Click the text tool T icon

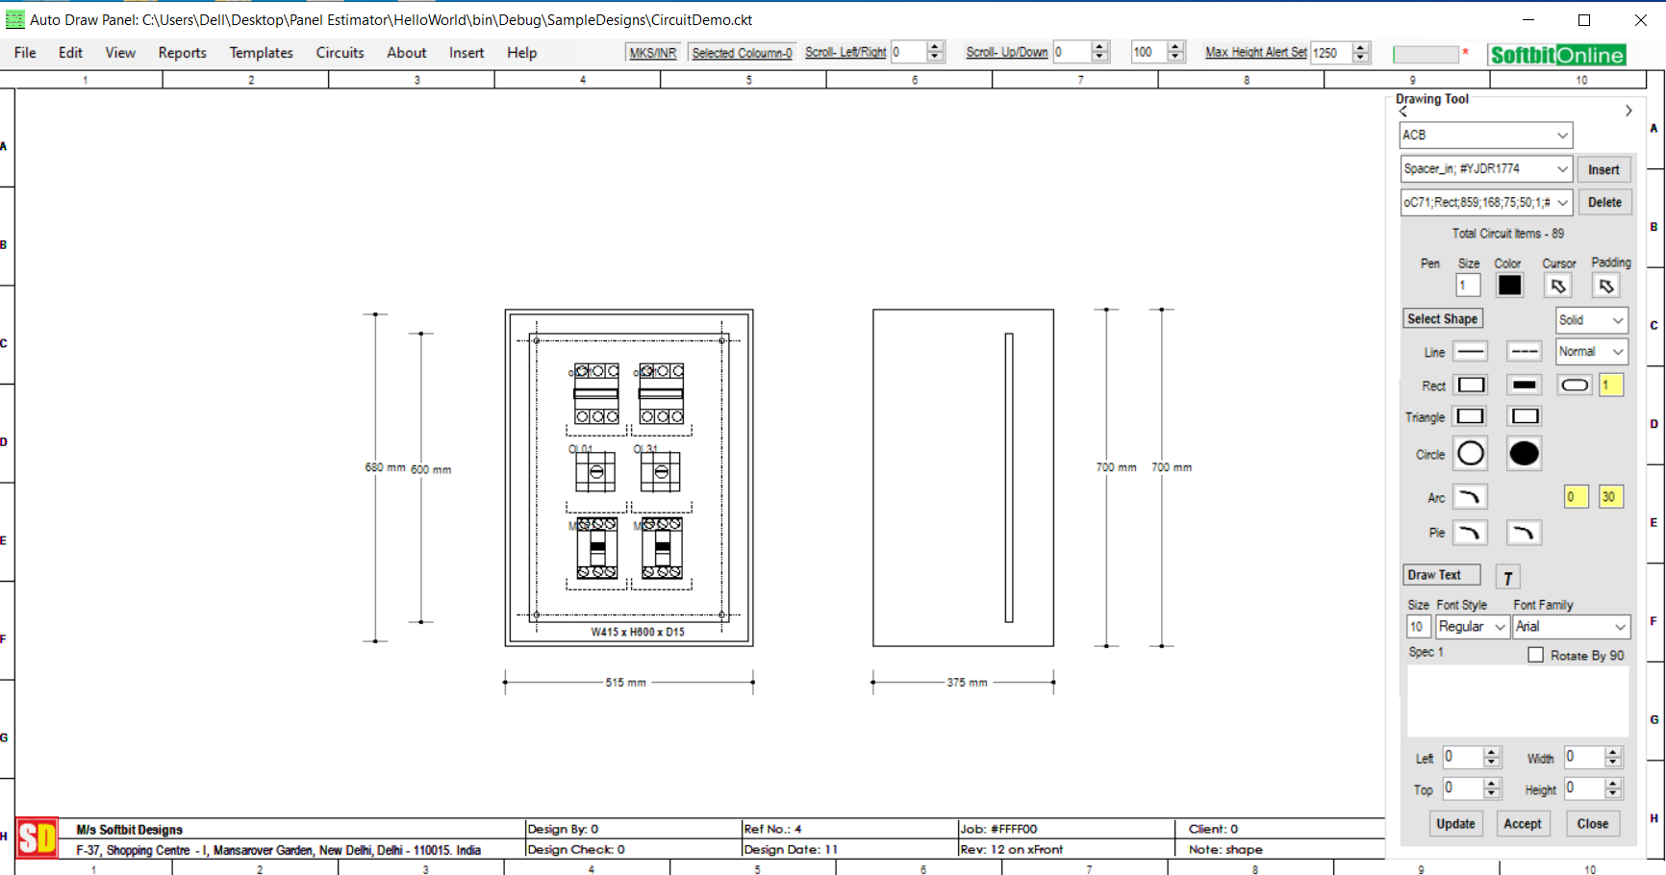click(x=1507, y=577)
